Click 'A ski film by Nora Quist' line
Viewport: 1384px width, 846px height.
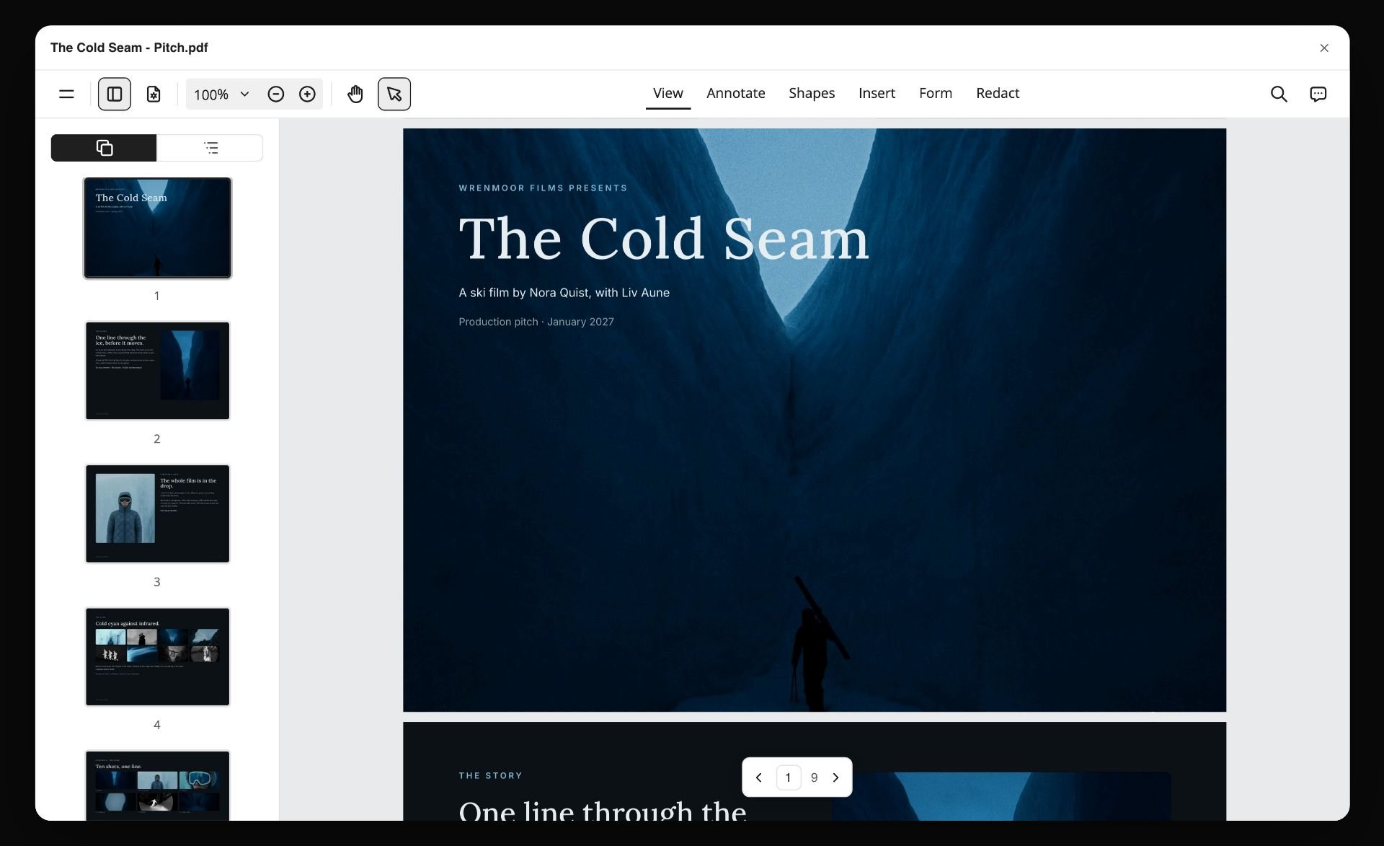pos(564,293)
